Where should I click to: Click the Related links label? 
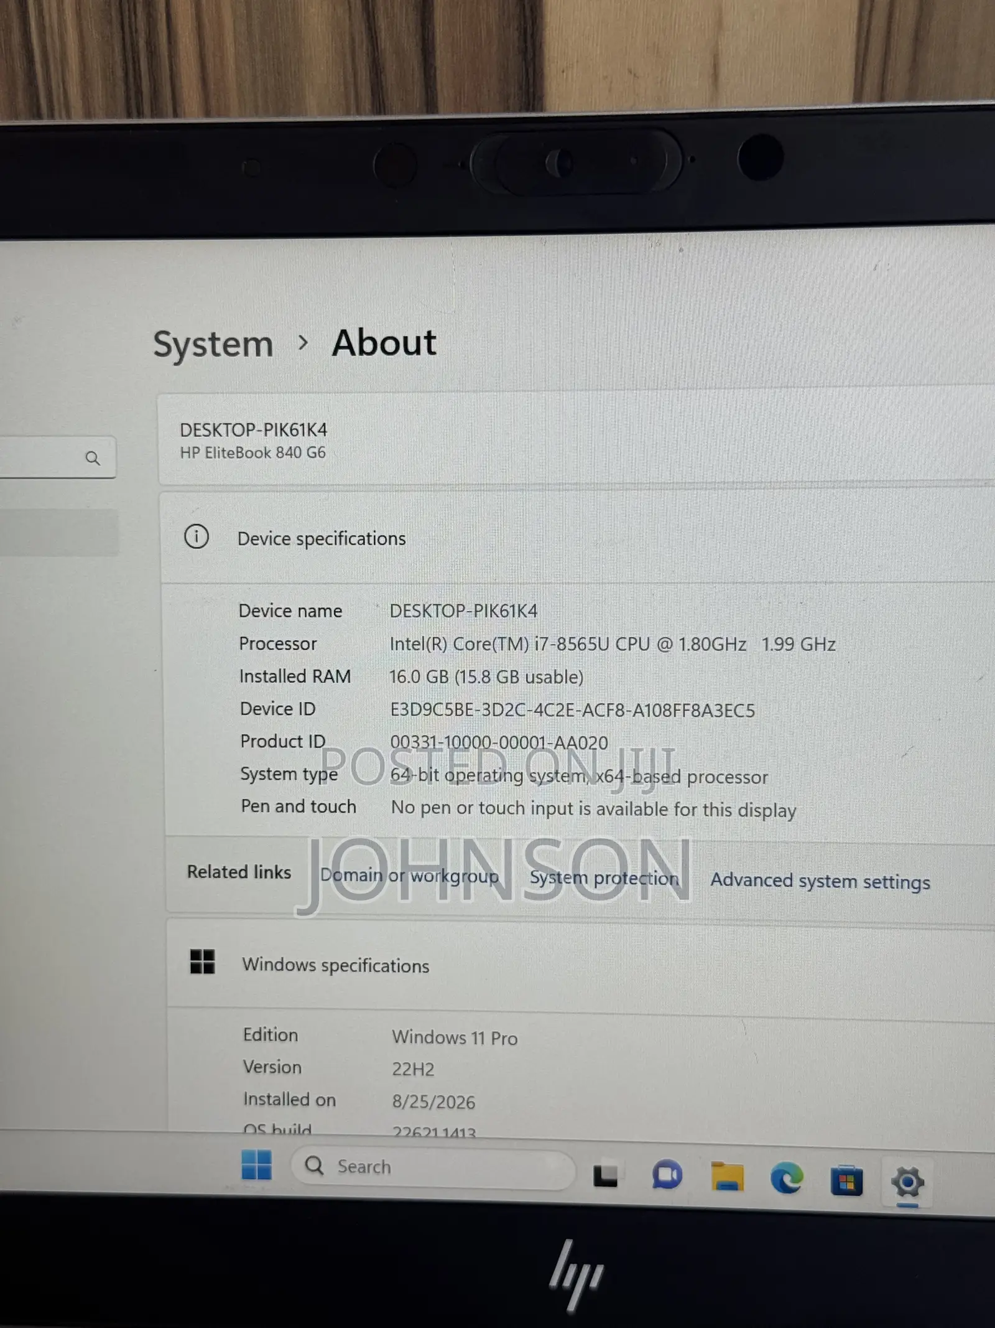[239, 872]
